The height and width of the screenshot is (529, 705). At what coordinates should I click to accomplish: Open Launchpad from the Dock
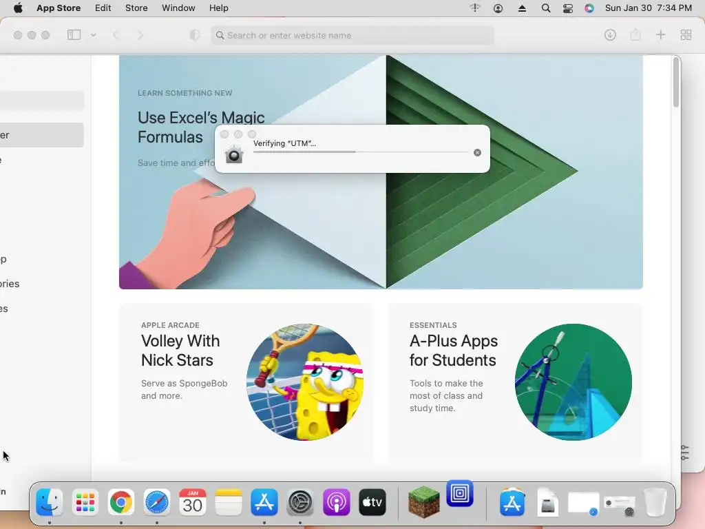[x=85, y=501]
